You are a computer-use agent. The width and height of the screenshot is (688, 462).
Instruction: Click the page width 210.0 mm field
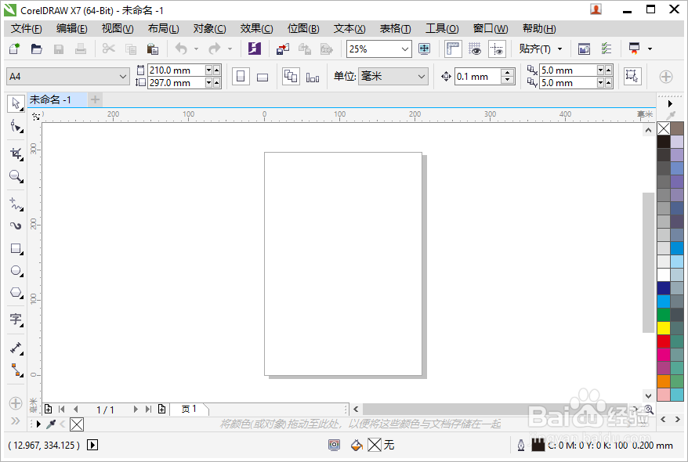point(176,70)
